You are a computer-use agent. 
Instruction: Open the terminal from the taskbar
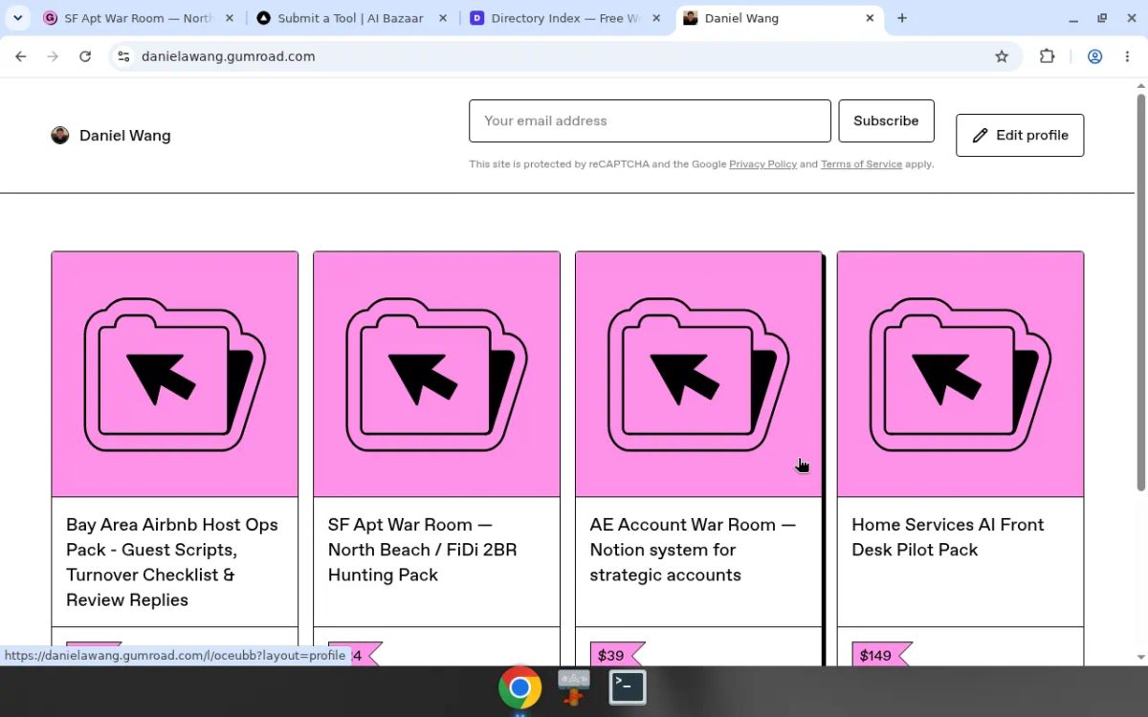(x=628, y=686)
